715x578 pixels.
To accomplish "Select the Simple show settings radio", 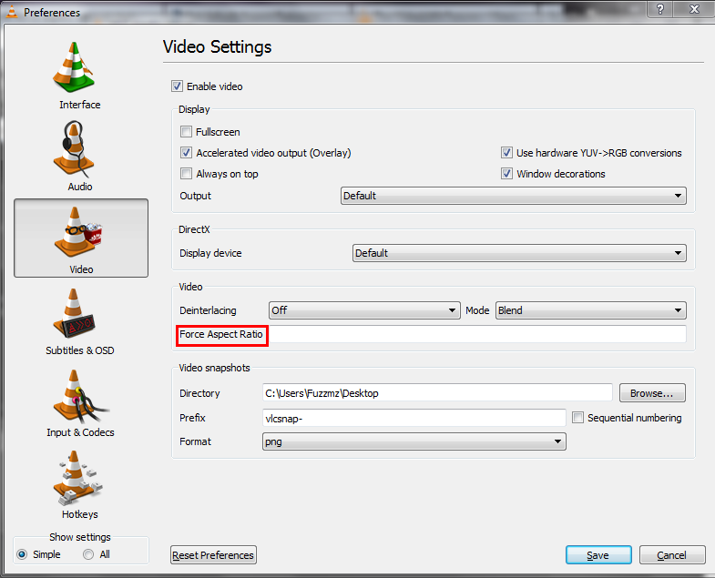I will [22, 554].
